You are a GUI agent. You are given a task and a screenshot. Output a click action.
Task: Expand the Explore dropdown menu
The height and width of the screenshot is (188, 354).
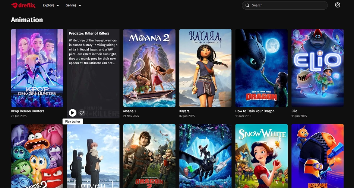point(51,6)
